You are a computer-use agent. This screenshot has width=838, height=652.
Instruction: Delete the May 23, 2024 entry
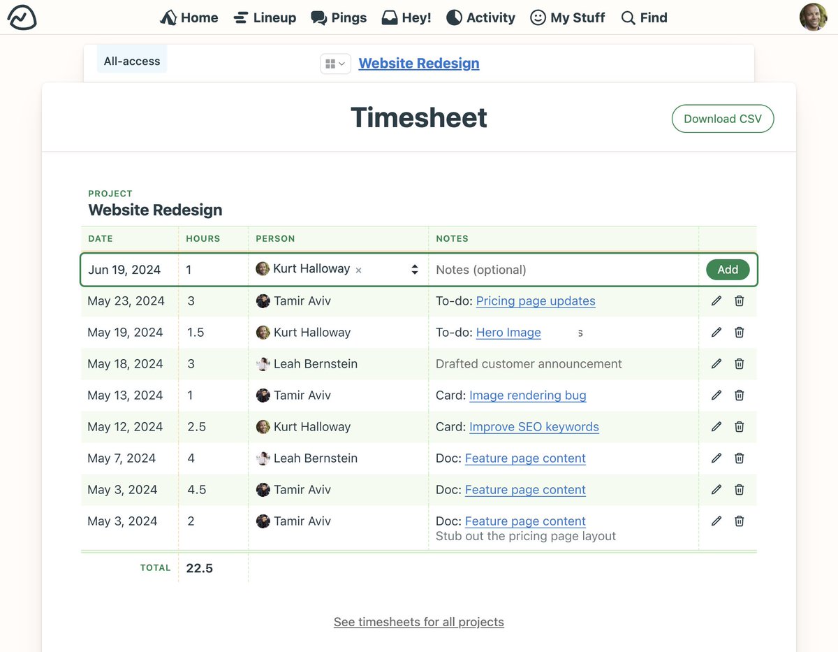[740, 301]
